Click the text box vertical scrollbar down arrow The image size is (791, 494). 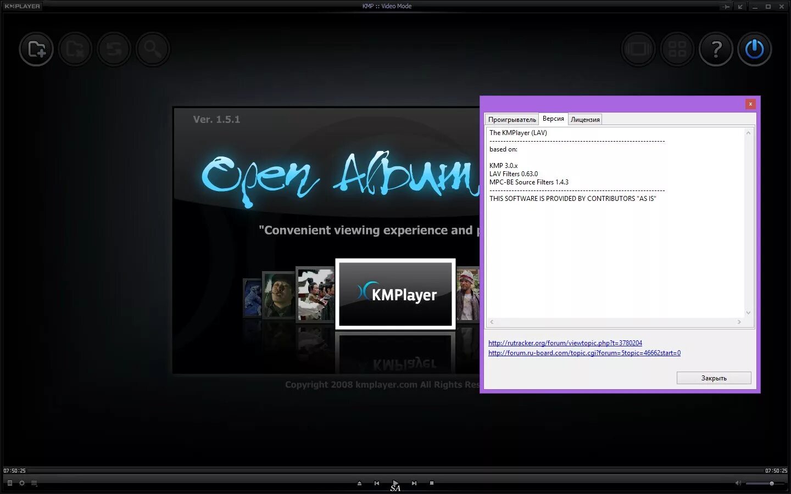pos(748,313)
